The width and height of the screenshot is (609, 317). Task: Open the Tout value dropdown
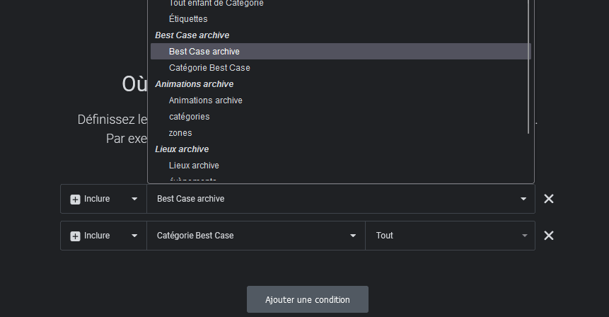(450, 236)
